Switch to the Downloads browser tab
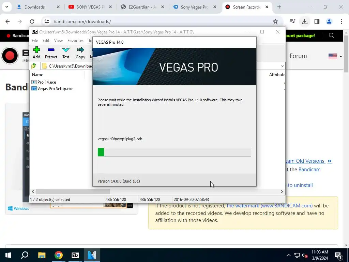The image size is (349, 262). pyautogui.click(x=34, y=7)
